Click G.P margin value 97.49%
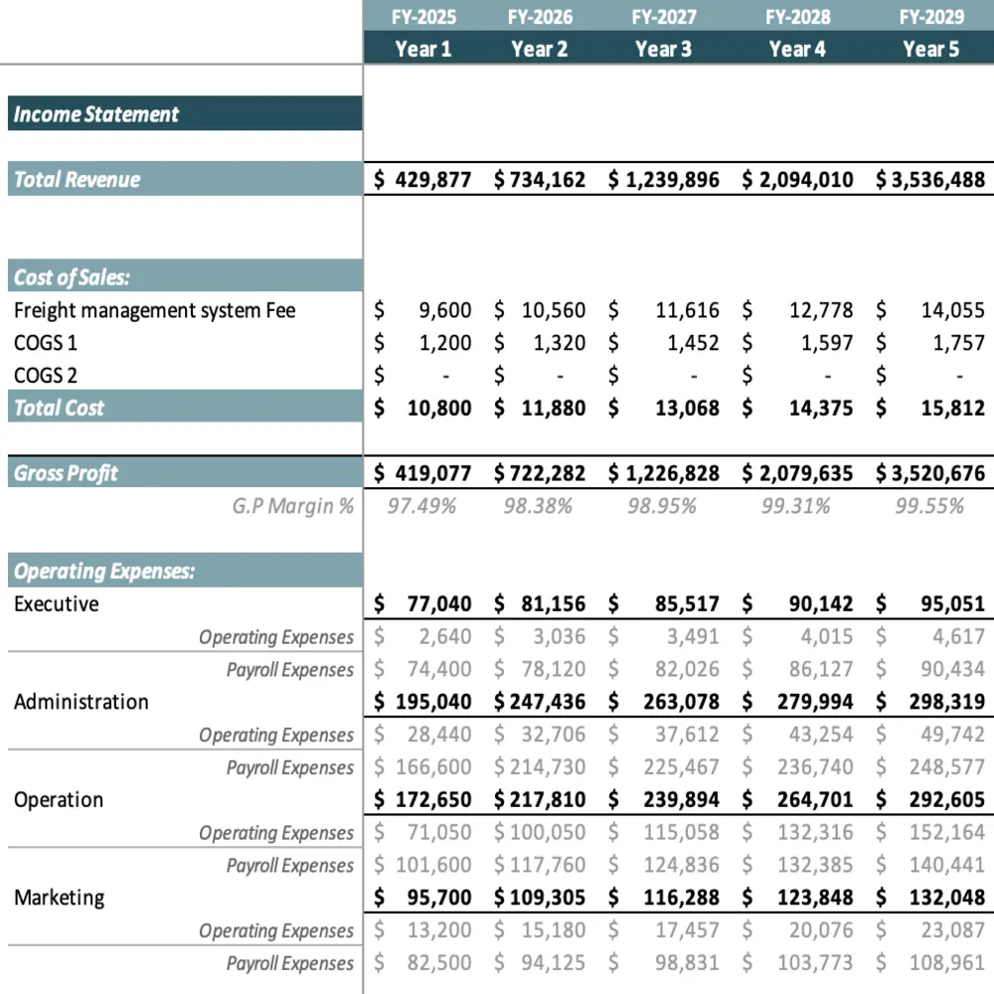994x994 pixels. click(421, 507)
